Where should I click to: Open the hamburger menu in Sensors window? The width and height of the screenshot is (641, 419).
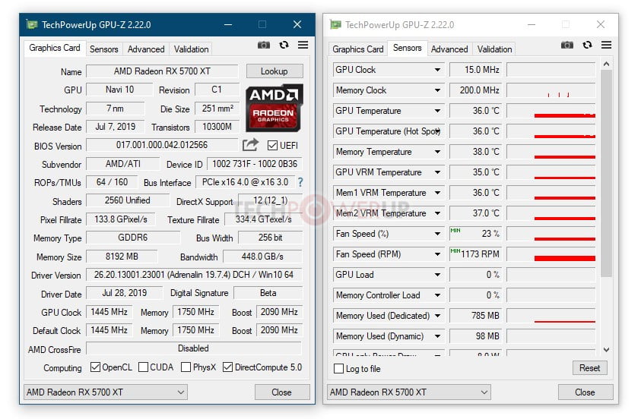(606, 46)
